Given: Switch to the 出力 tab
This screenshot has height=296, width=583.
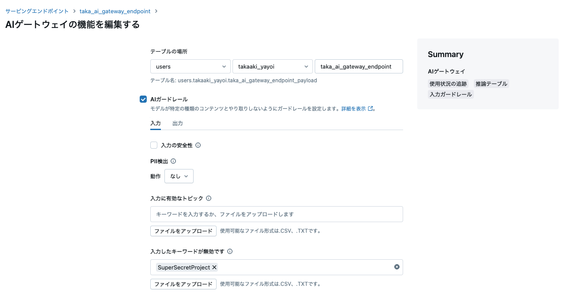Looking at the screenshot, I should tap(177, 123).
